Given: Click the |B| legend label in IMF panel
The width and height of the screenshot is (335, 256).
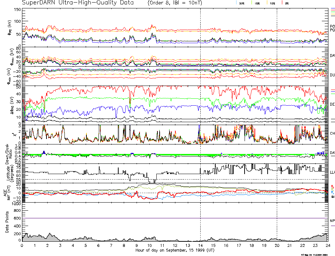Looking at the screenshot, I should (332, 197).
